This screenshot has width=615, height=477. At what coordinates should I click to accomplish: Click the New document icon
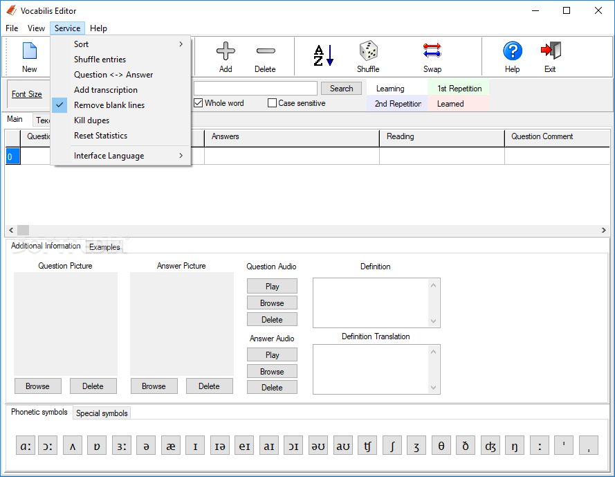(30, 51)
